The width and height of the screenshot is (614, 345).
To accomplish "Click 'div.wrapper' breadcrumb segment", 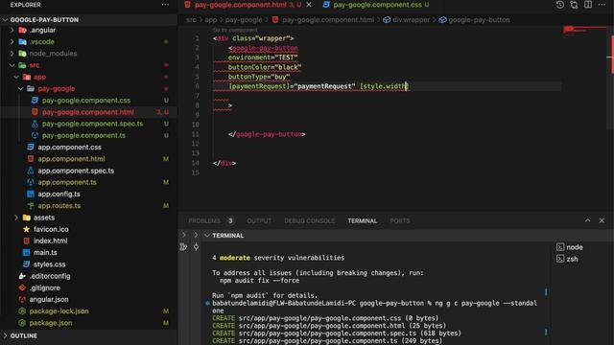I will (x=411, y=19).
